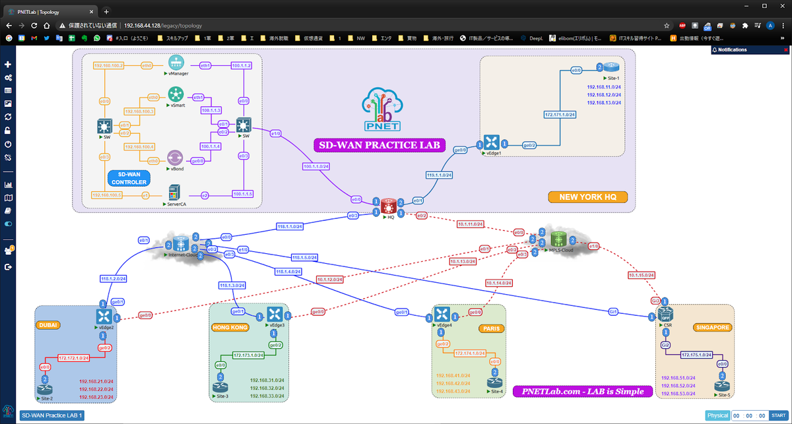Viewport: 792px width, 424px height.
Task: Select the vEdge1 node icon
Action: click(492, 142)
